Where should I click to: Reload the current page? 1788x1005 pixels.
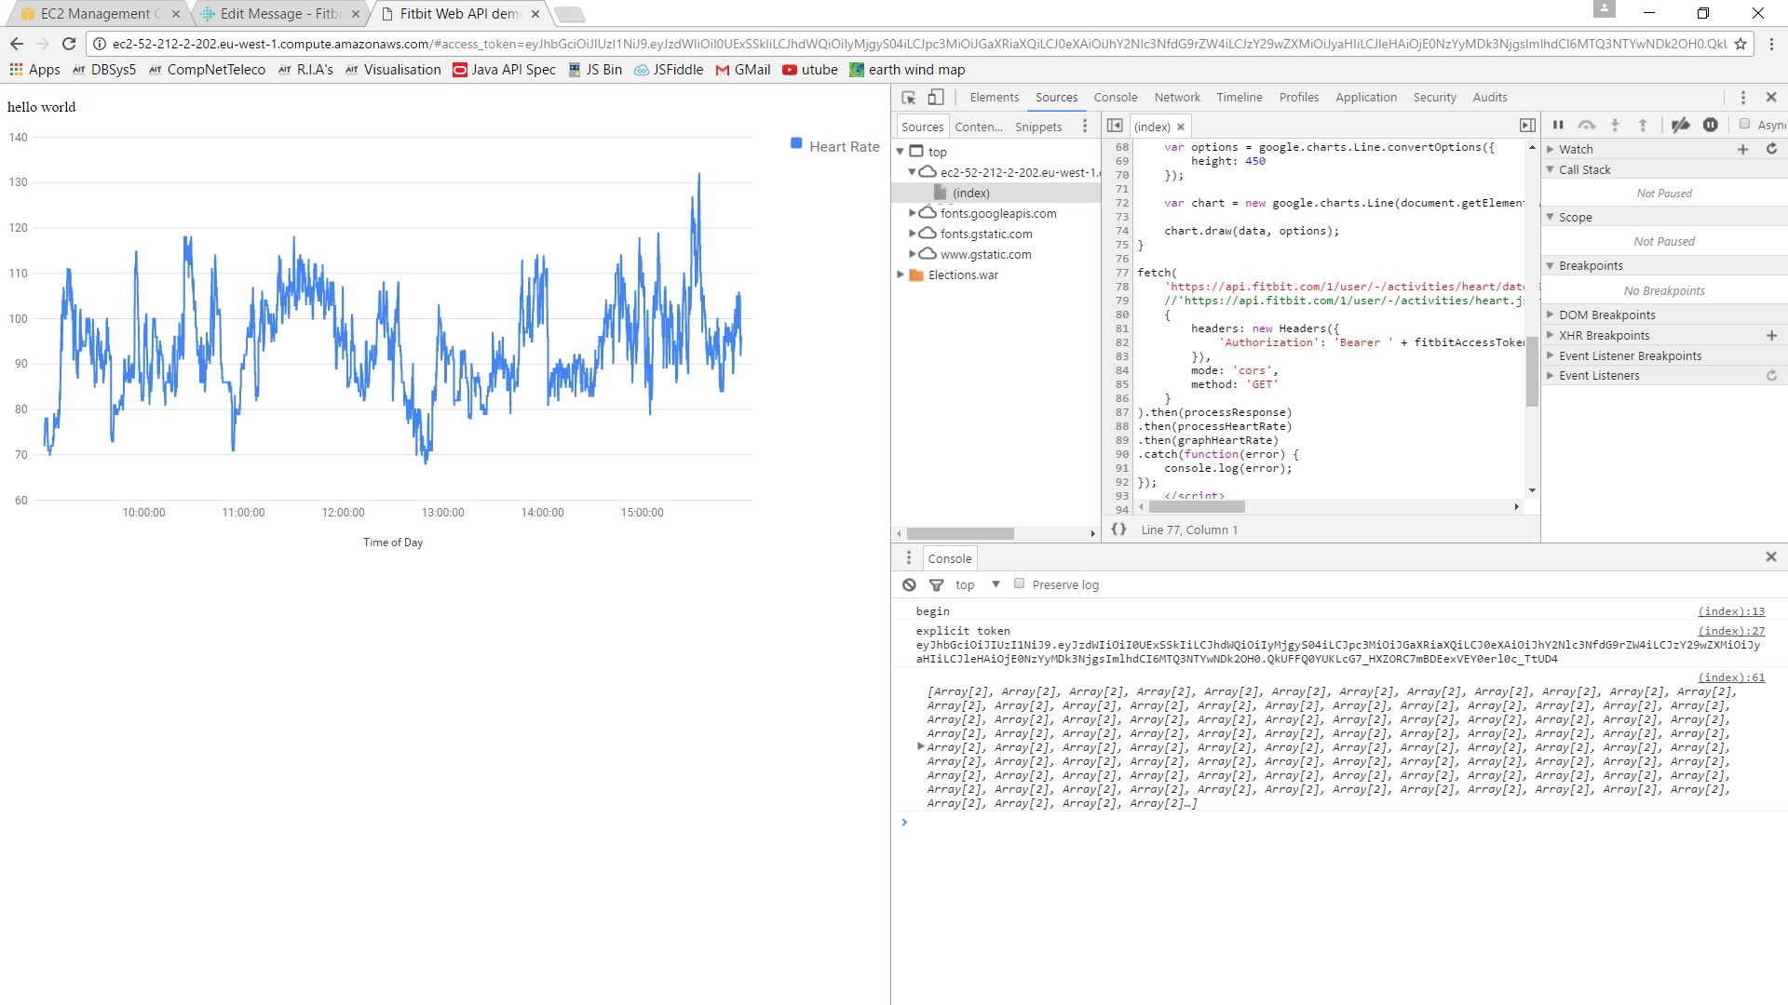pyautogui.click(x=68, y=44)
